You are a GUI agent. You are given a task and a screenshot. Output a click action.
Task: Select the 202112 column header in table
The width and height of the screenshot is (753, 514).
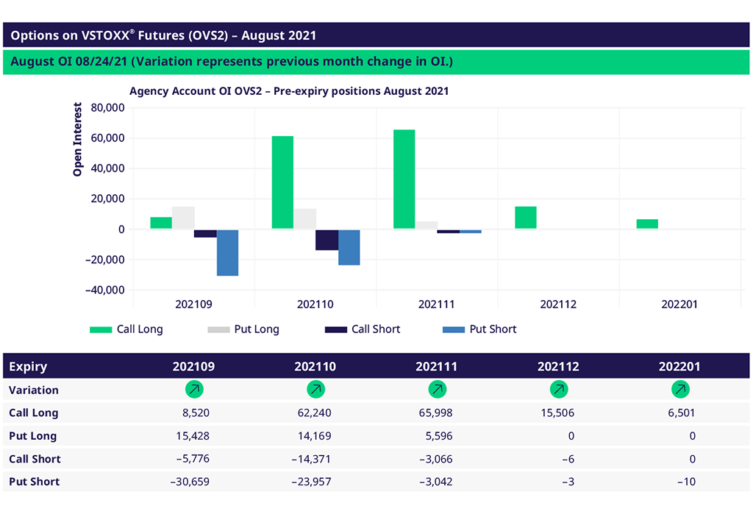559,366
